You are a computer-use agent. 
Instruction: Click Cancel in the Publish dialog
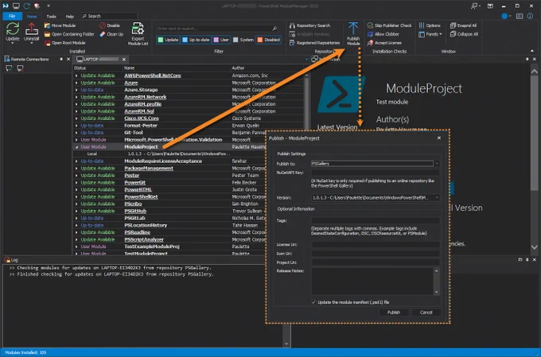[x=426, y=312]
